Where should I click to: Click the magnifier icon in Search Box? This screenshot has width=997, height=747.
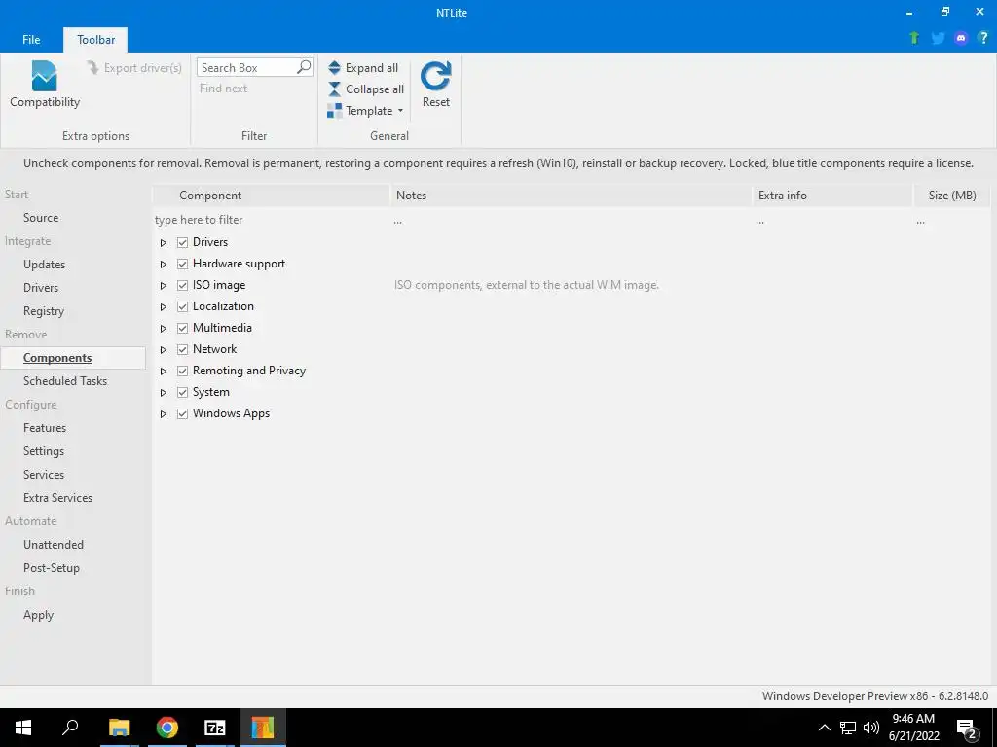(x=304, y=67)
